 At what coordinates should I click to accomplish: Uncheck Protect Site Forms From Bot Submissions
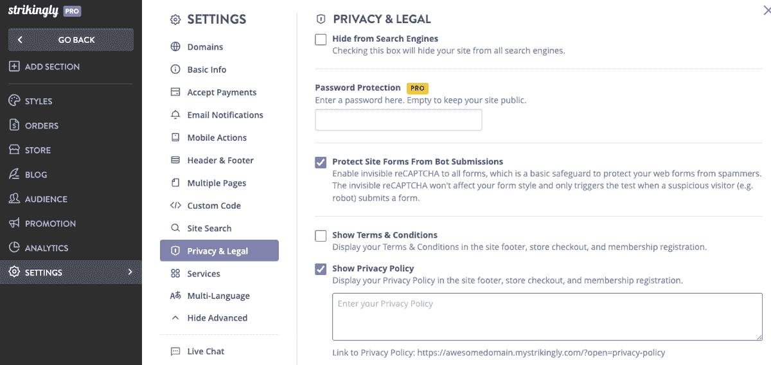[x=321, y=163]
